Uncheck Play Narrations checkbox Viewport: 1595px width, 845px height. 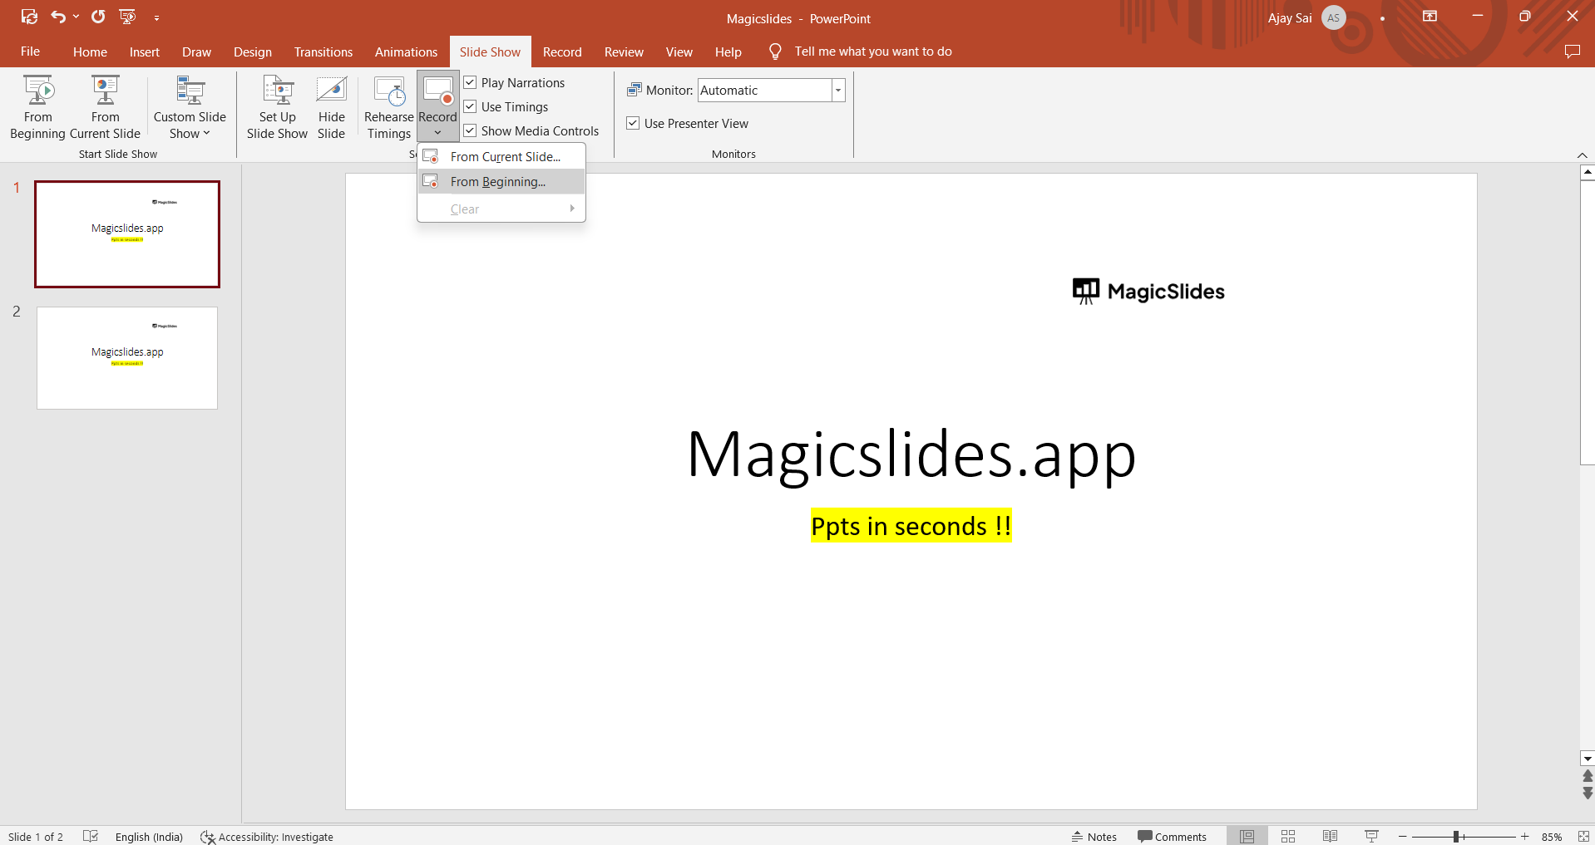(471, 83)
